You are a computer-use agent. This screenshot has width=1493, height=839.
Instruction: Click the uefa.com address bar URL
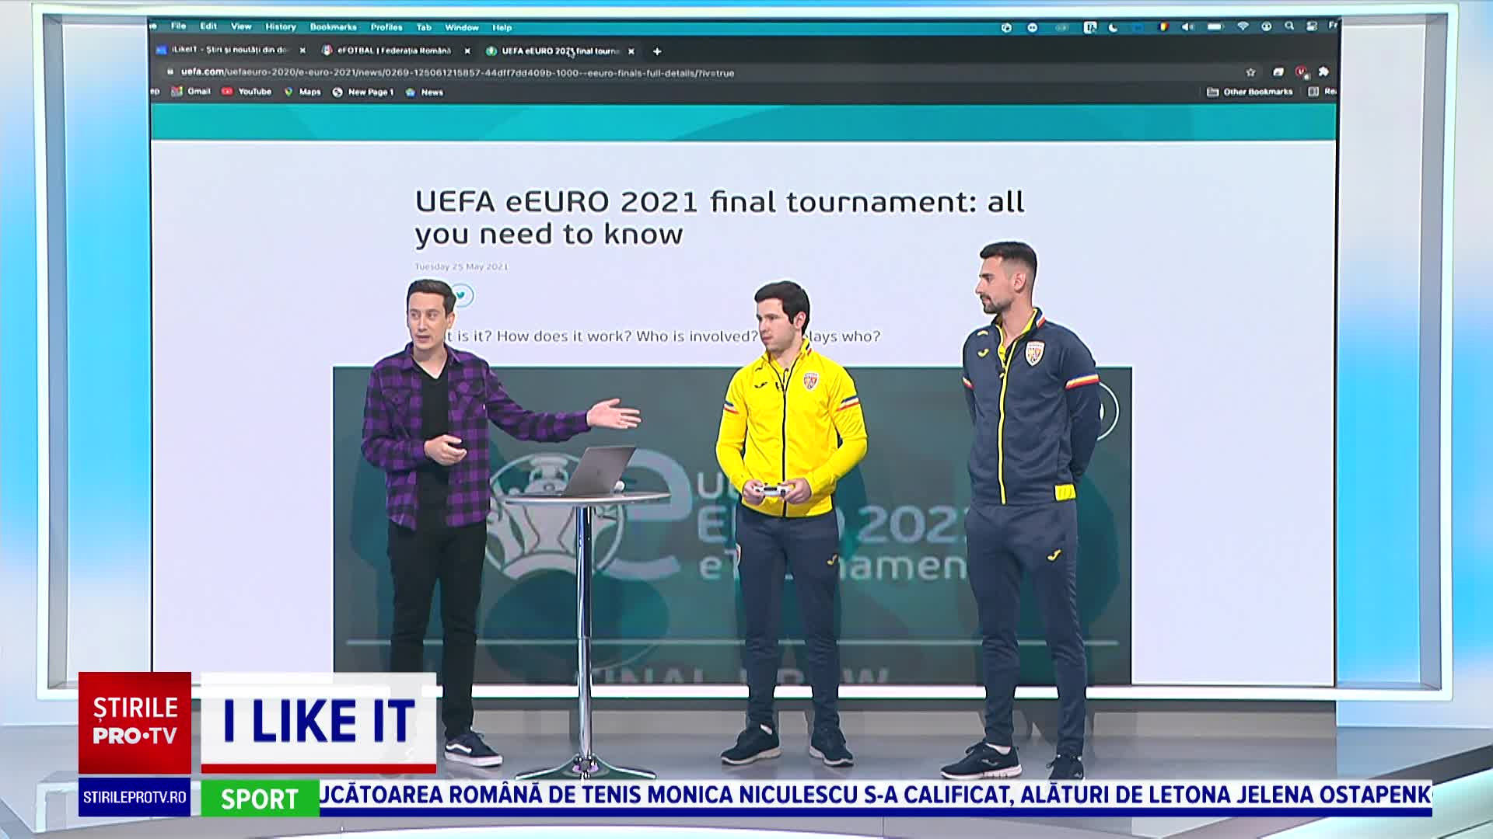[457, 73]
